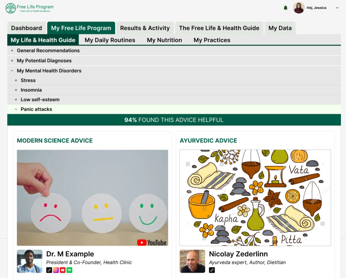Expand the Stress item
The width and height of the screenshot is (346, 278).
click(x=174, y=80)
